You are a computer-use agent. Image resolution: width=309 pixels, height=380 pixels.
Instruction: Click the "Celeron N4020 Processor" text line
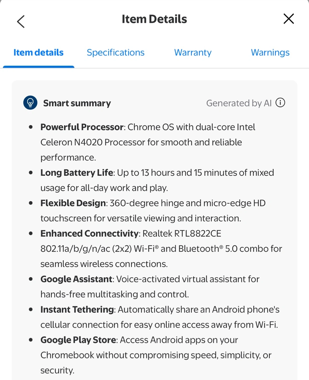141,142
